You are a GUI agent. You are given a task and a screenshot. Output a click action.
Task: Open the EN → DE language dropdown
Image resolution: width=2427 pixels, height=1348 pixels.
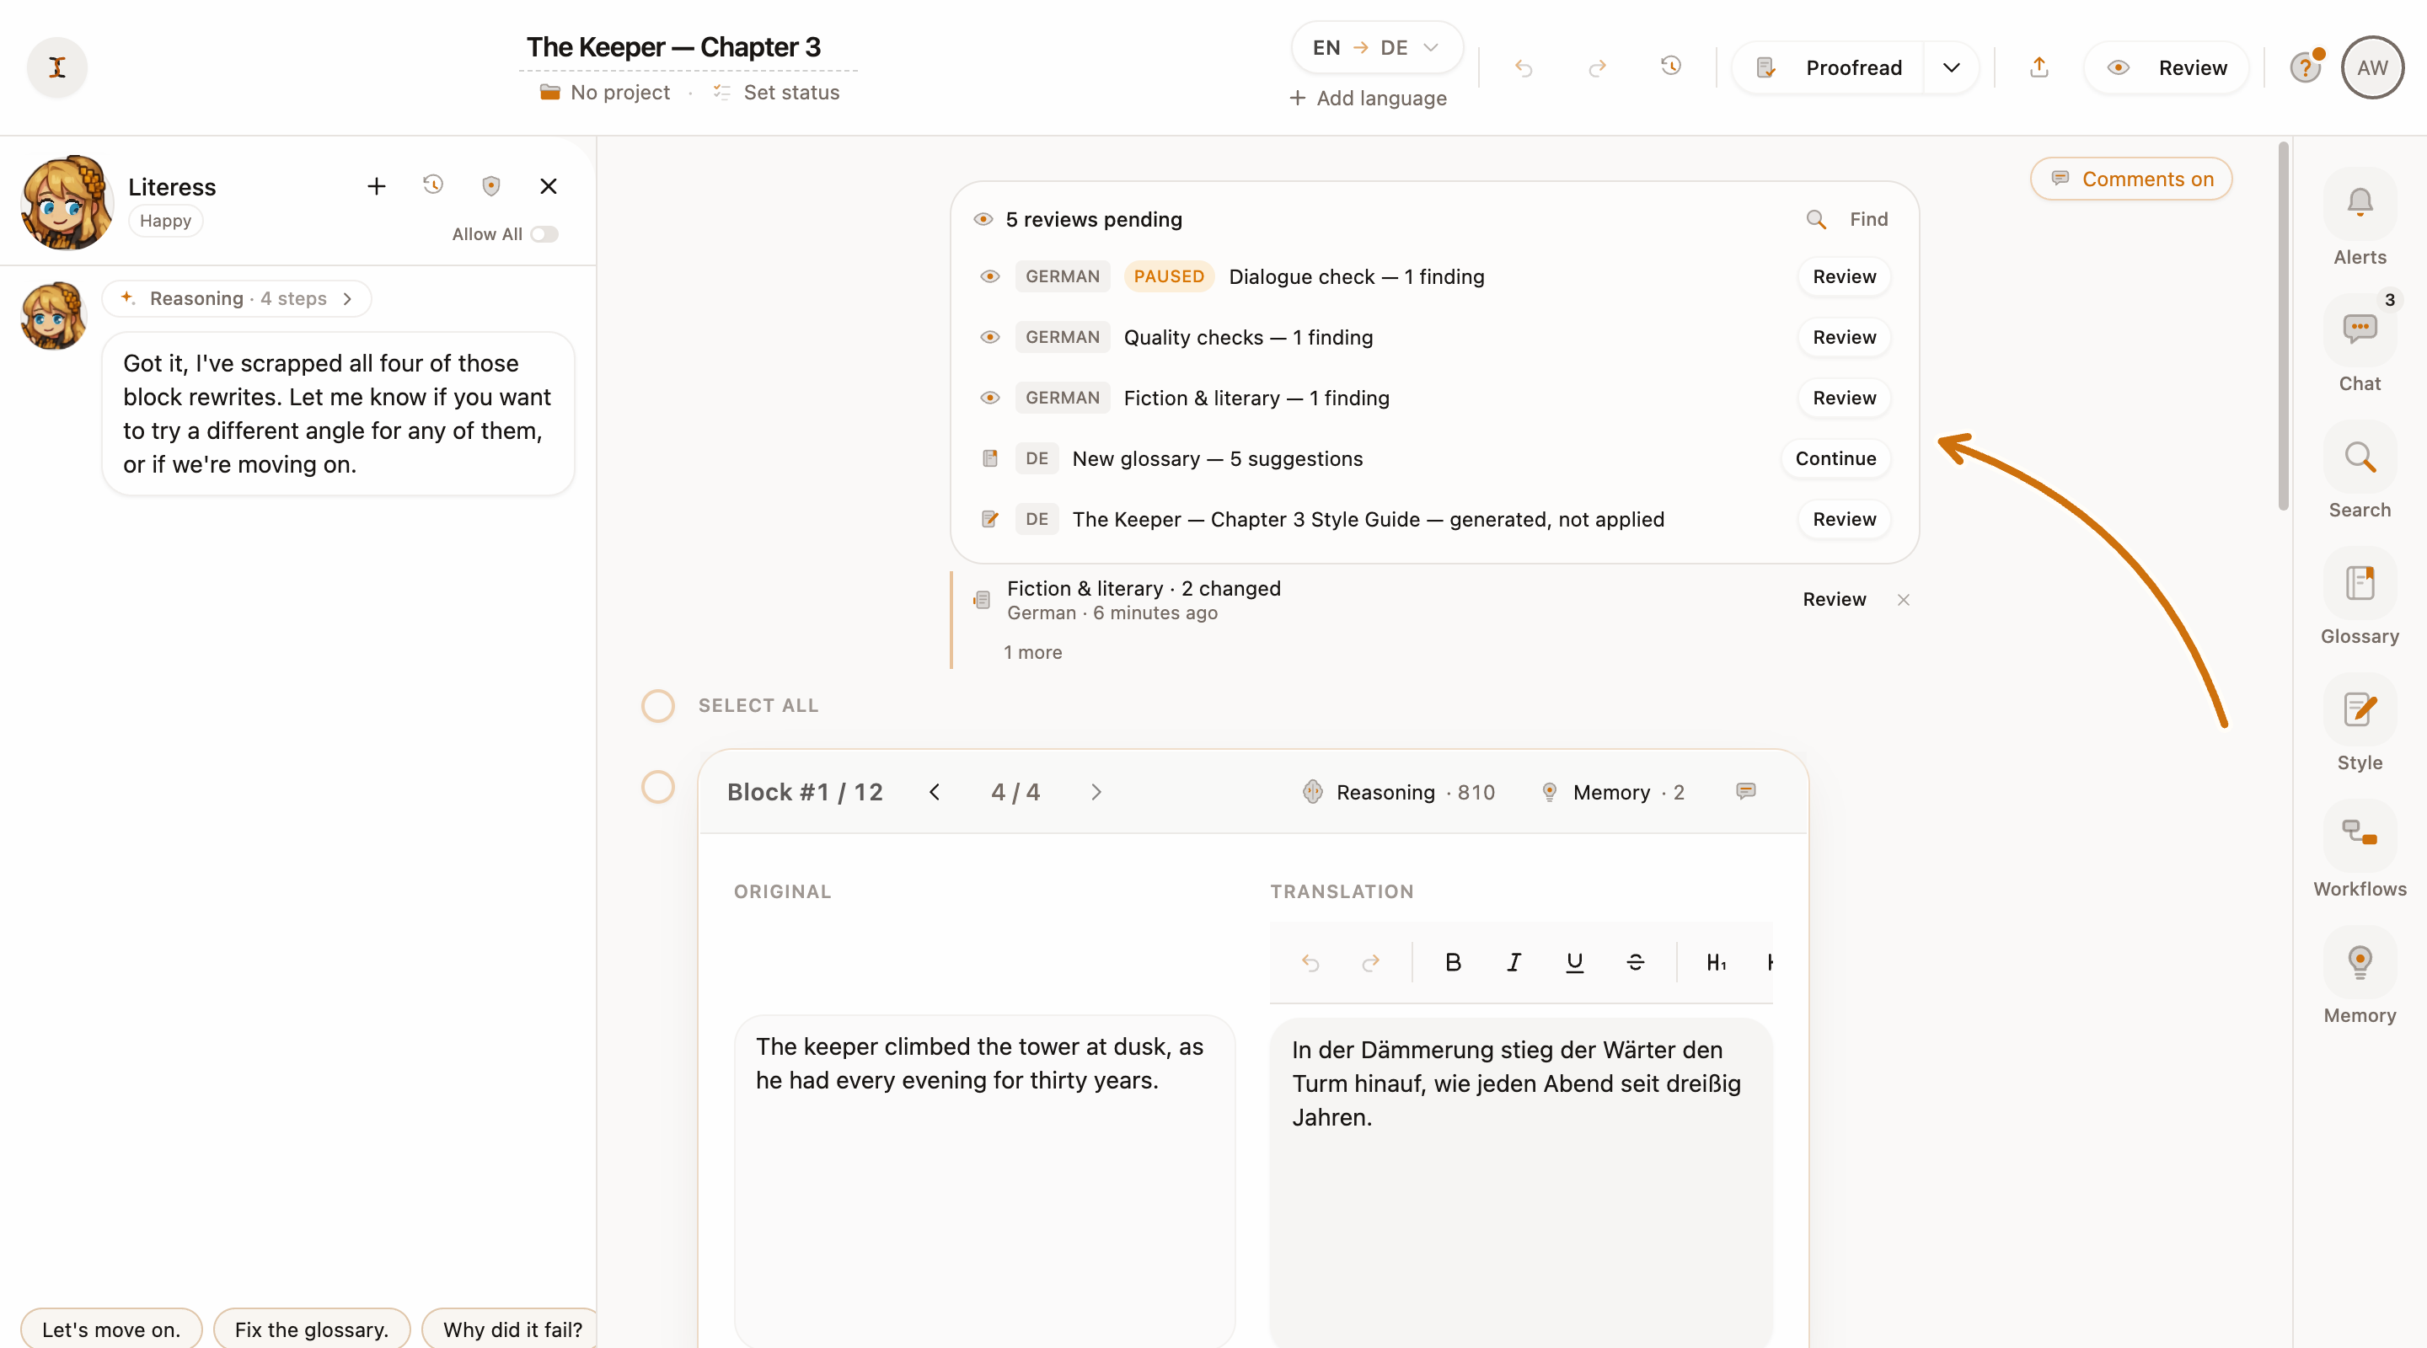coord(1375,47)
